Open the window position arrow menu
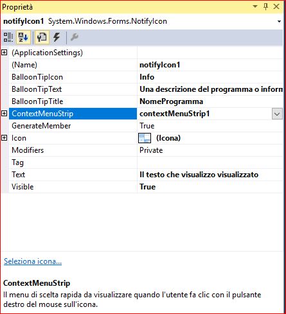This screenshot has height=314, width=286. 255,6
